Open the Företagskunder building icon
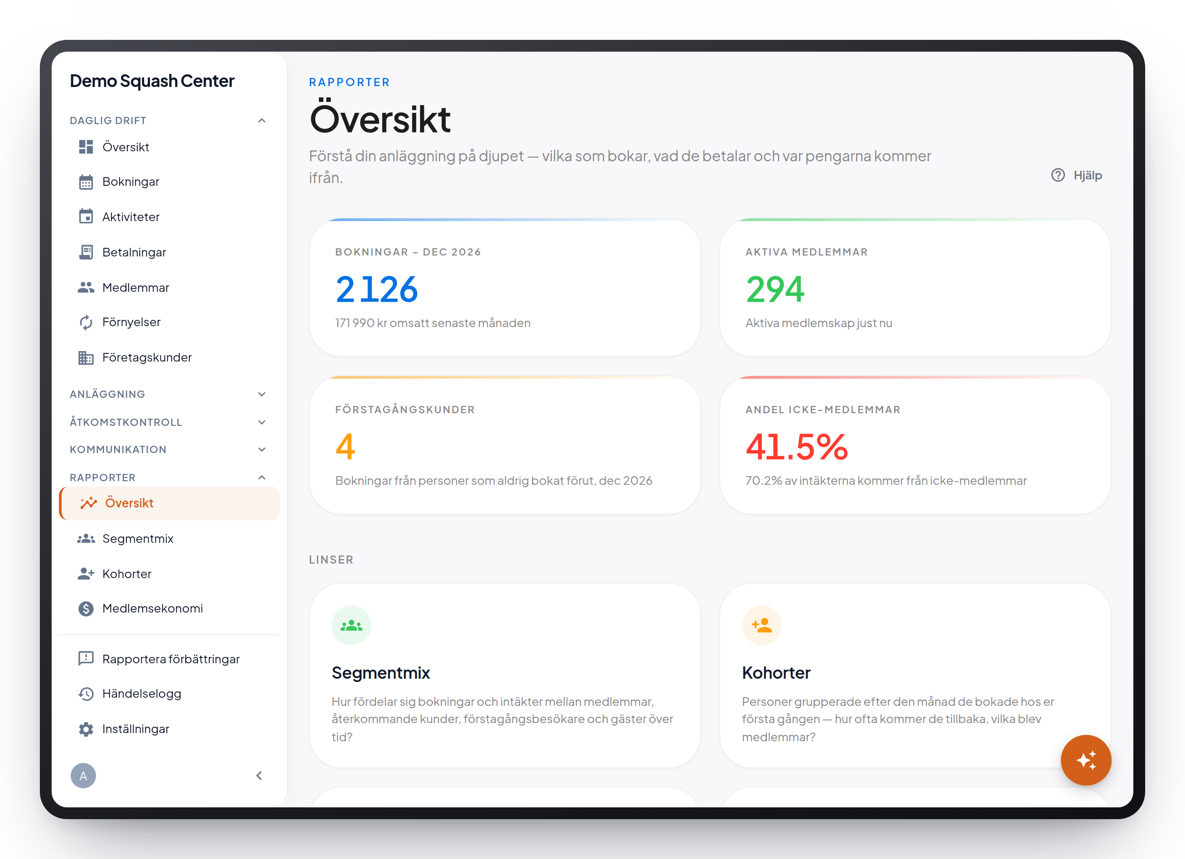The image size is (1185, 859). (86, 357)
